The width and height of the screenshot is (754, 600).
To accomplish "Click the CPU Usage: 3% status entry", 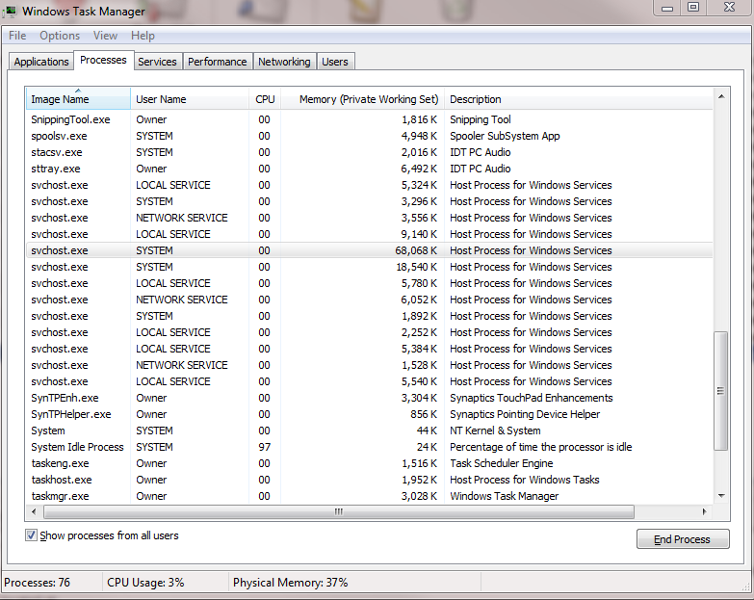I will (x=145, y=583).
